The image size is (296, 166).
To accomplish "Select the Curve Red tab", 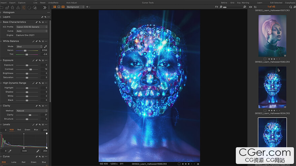I will (x=24, y=162).
